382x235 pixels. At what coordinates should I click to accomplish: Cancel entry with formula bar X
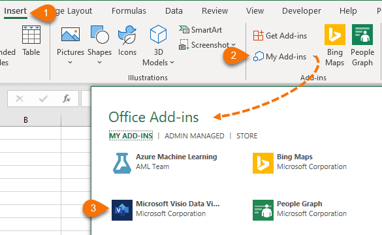click(20, 99)
